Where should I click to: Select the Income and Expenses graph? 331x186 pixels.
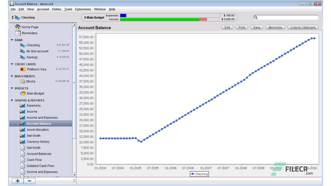point(42,118)
